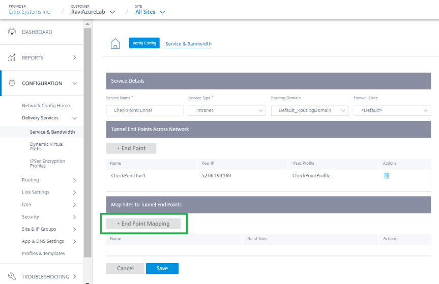Click the sidebar vertical scrollbar
439x284 pixels.
(87, 143)
